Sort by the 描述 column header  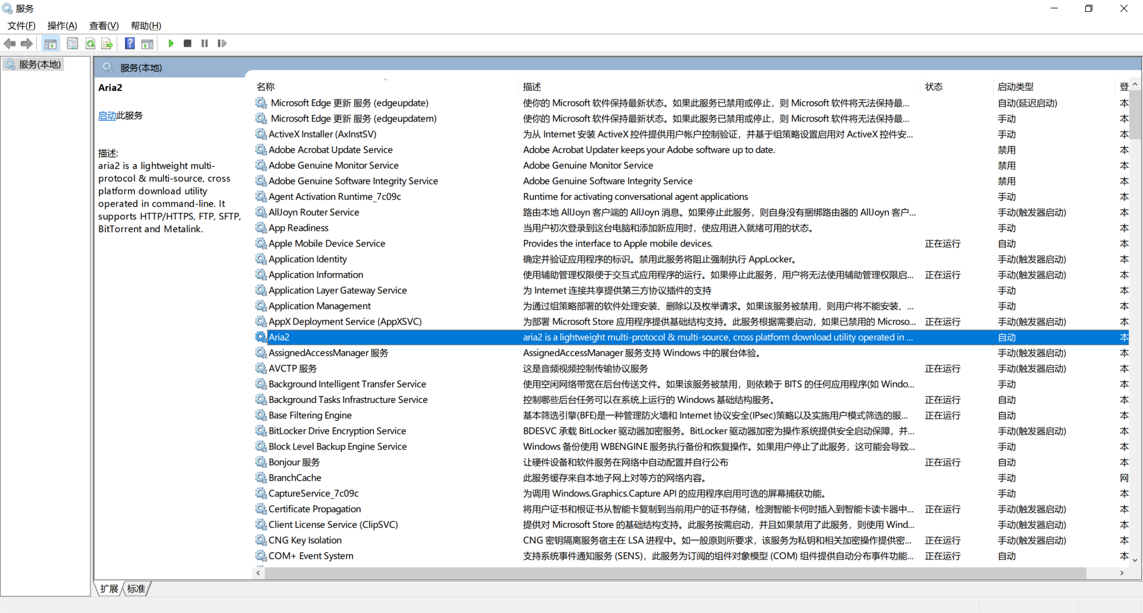coord(719,86)
